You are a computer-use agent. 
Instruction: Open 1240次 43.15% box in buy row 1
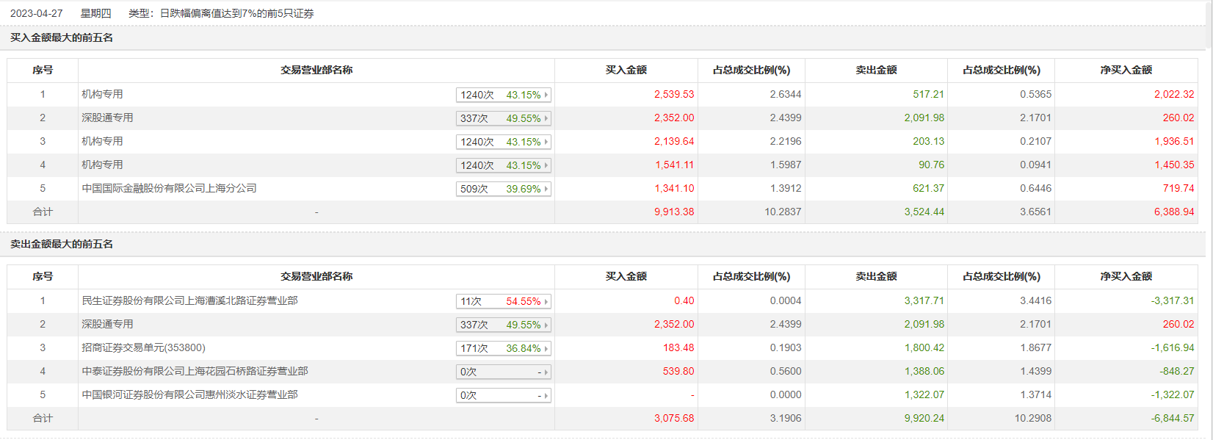click(503, 95)
